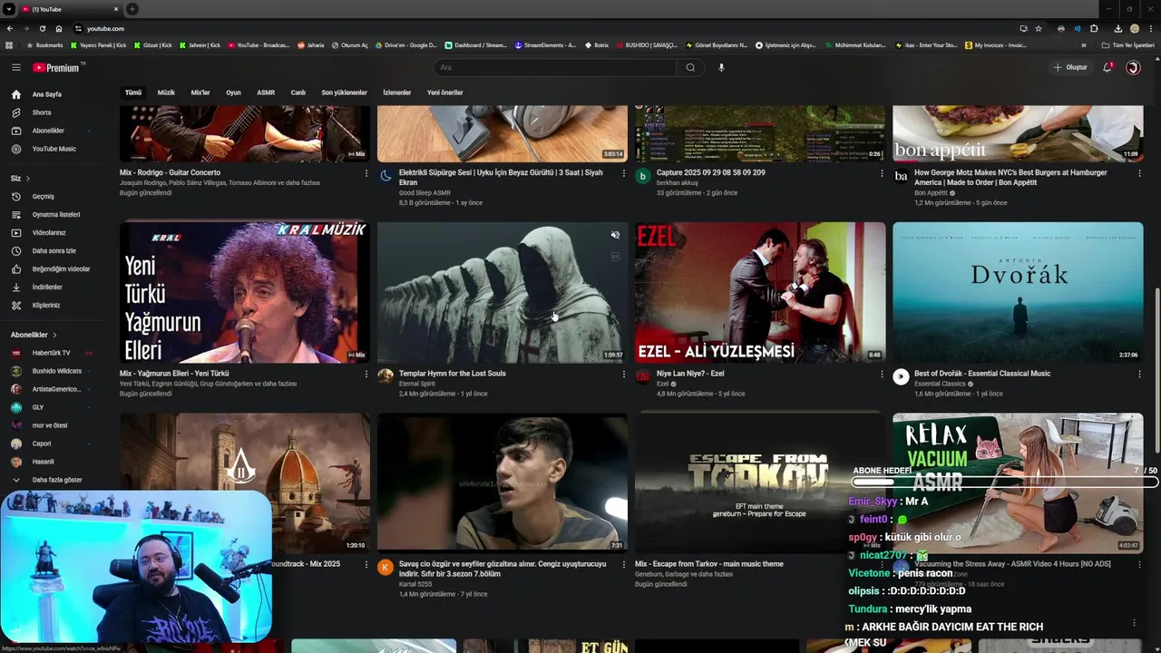Open the notifications bell
This screenshot has width=1161, height=653.
[x=1107, y=67]
